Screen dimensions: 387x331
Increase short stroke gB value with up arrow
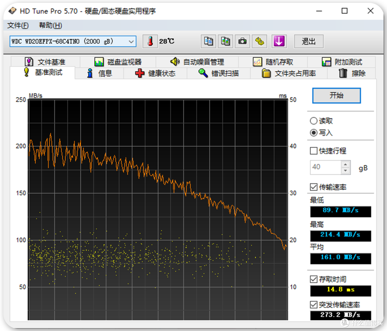tap(345, 164)
